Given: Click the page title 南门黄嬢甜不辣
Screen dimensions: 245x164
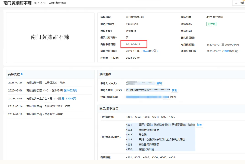Looking at the screenshot, I should pyautogui.click(x=17, y=3).
